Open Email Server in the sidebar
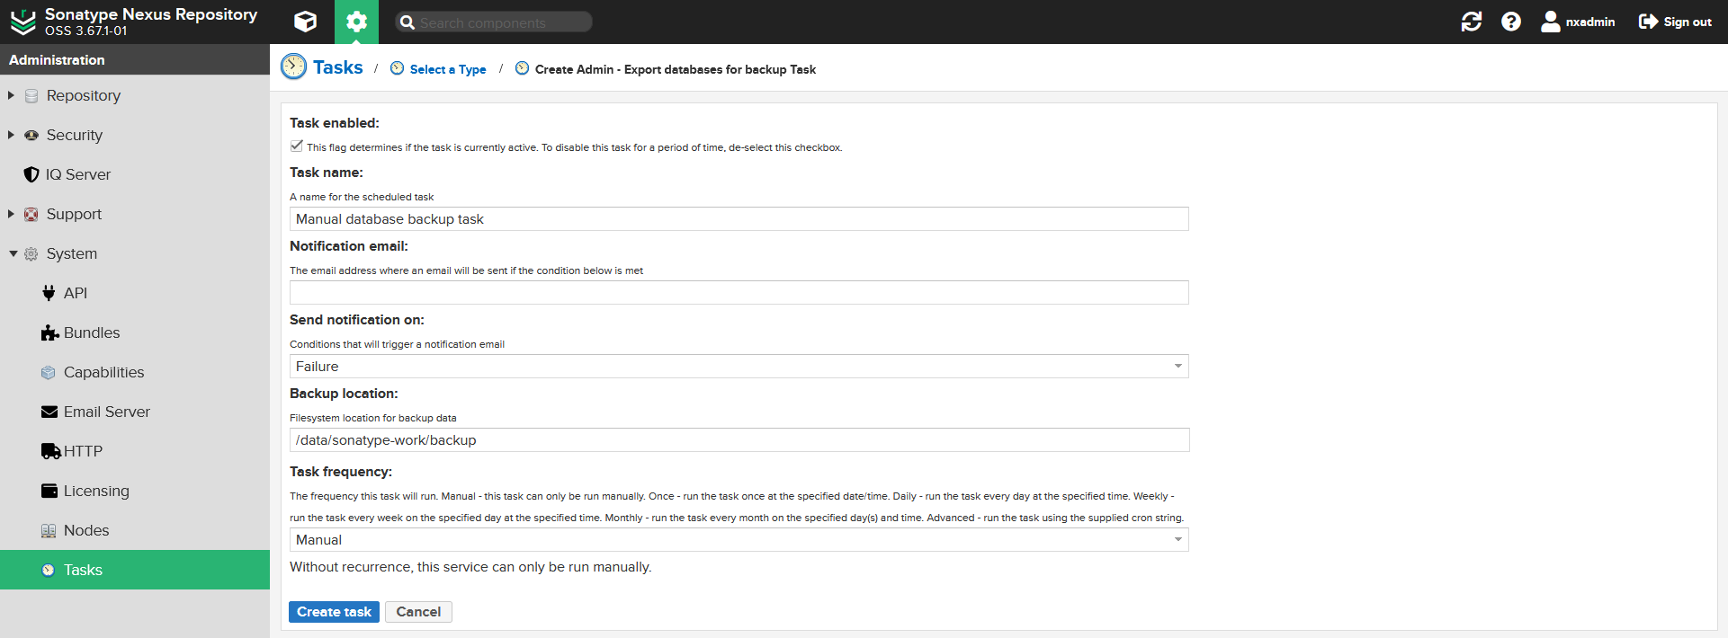The width and height of the screenshot is (1728, 638). point(106,412)
